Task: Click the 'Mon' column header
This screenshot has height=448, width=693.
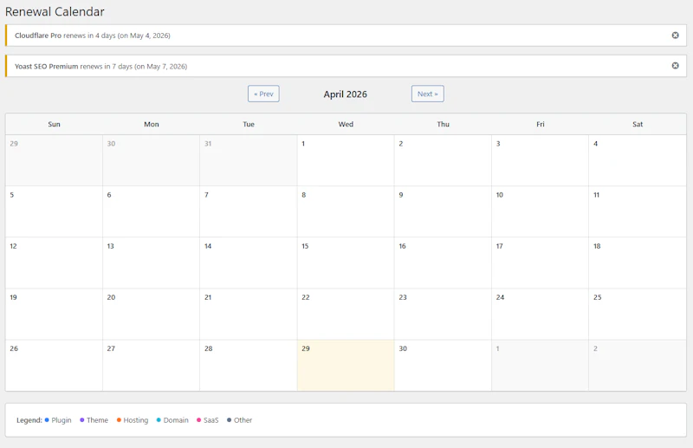Action: tap(151, 124)
